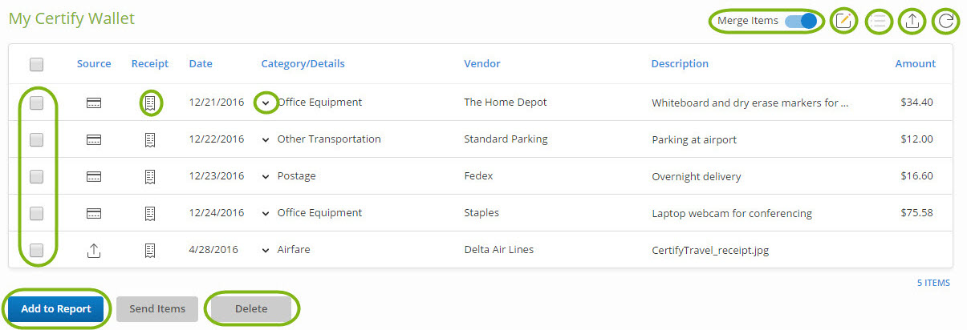Open receipt icon for The Home Depot
The height and width of the screenshot is (330, 967).
point(149,103)
